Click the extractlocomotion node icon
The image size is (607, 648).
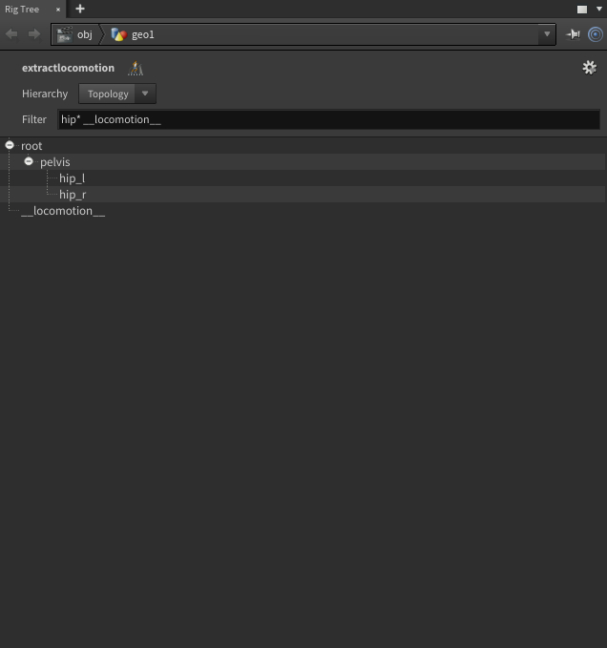136,68
